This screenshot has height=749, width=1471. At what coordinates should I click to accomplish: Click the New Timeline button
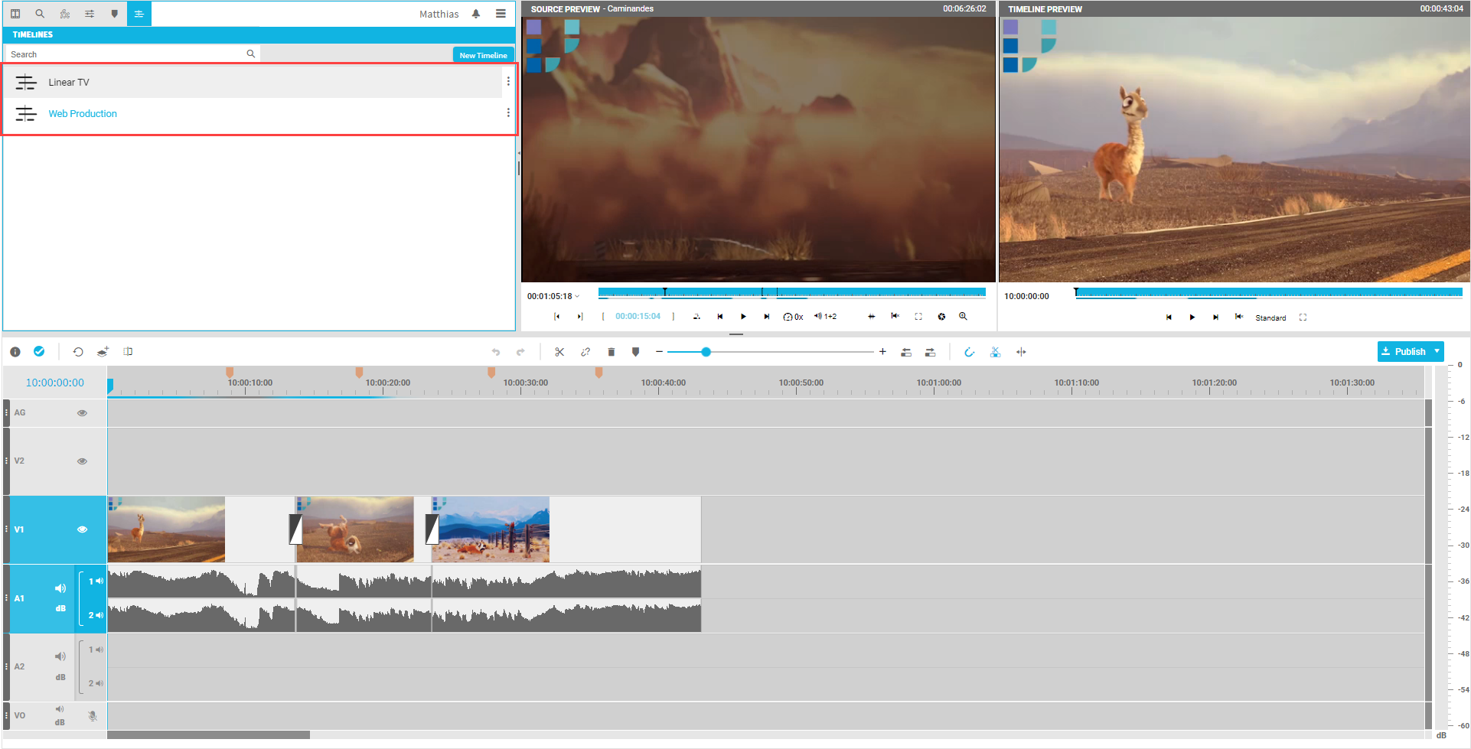coord(483,54)
